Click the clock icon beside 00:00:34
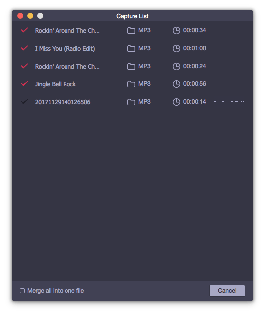The height and width of the screenshot is (315, 265). (176, 30)
